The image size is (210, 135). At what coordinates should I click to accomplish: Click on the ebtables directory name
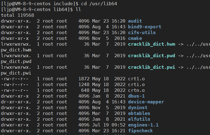(139, 114)
